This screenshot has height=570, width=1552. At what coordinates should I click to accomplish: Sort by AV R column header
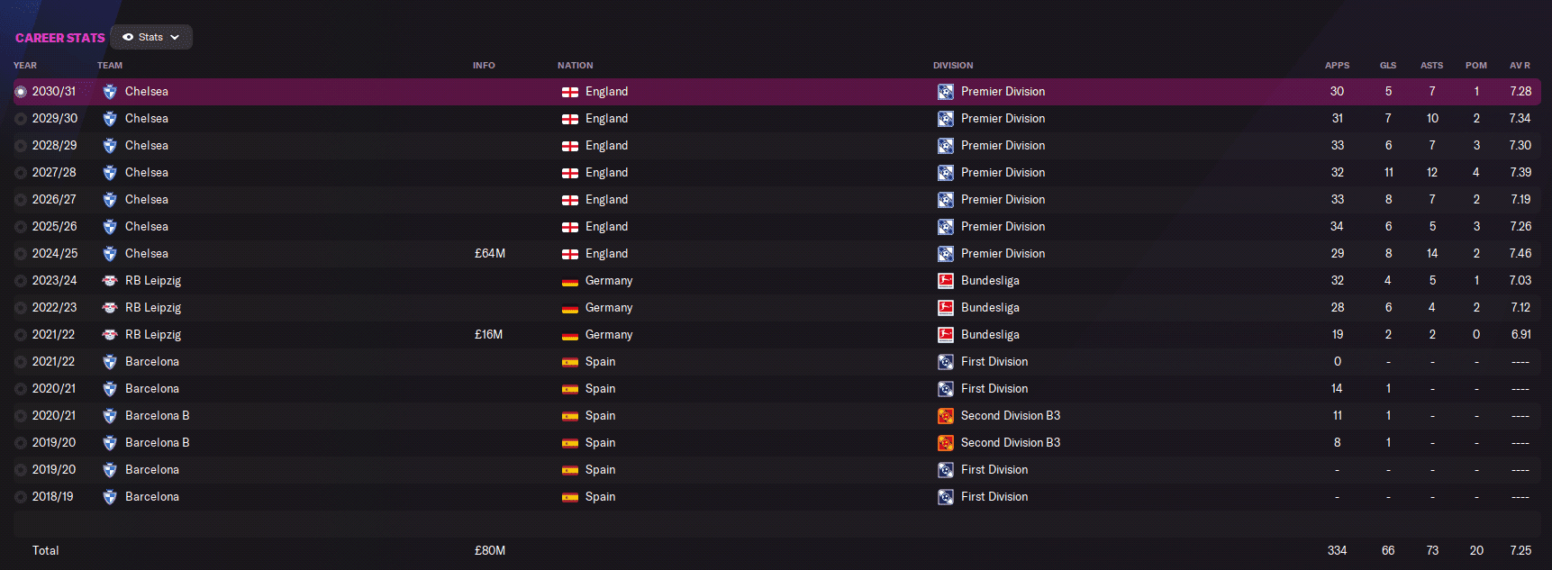pyautogui.click(x=1520, y=66)
